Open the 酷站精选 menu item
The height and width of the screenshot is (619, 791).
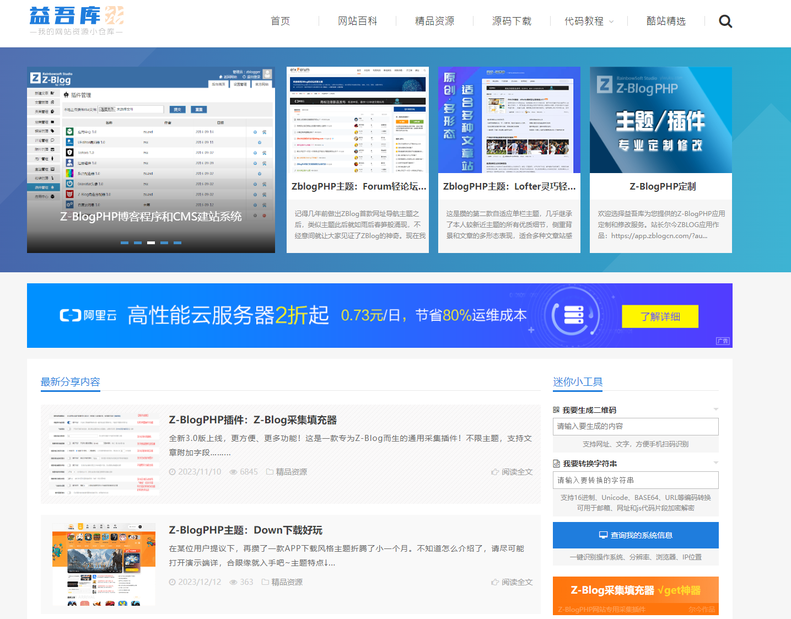pyautogui.click(x=666, y=21)
